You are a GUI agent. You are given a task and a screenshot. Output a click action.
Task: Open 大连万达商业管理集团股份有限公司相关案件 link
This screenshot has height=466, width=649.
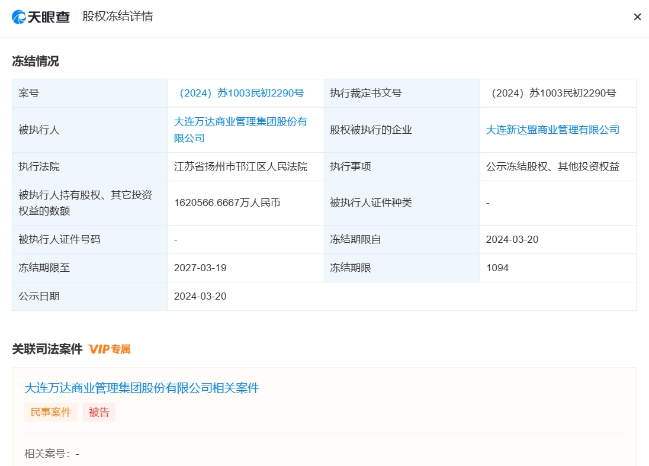[142, 388]
